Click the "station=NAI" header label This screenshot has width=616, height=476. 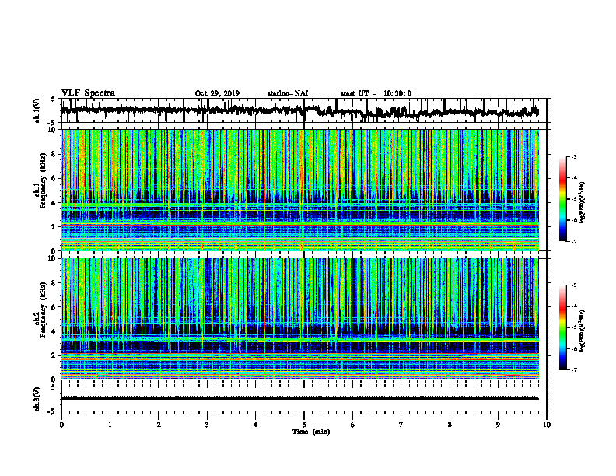point(288,93)
